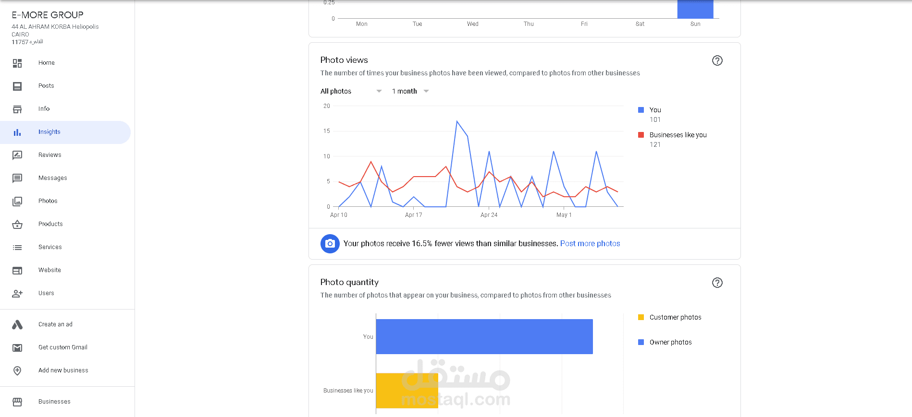Image resolution: width=912 pixels, height=417 pixels.
Task: Select Services in the sidebar menu
Action: coord(50,247)
